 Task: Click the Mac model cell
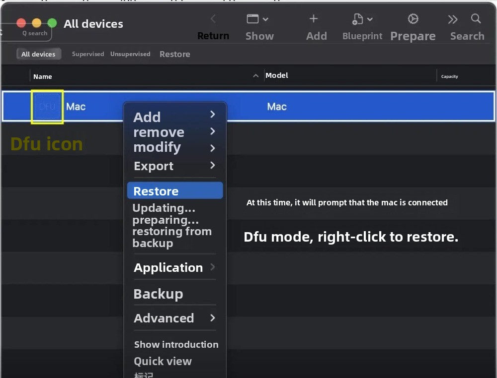[277, 107]
